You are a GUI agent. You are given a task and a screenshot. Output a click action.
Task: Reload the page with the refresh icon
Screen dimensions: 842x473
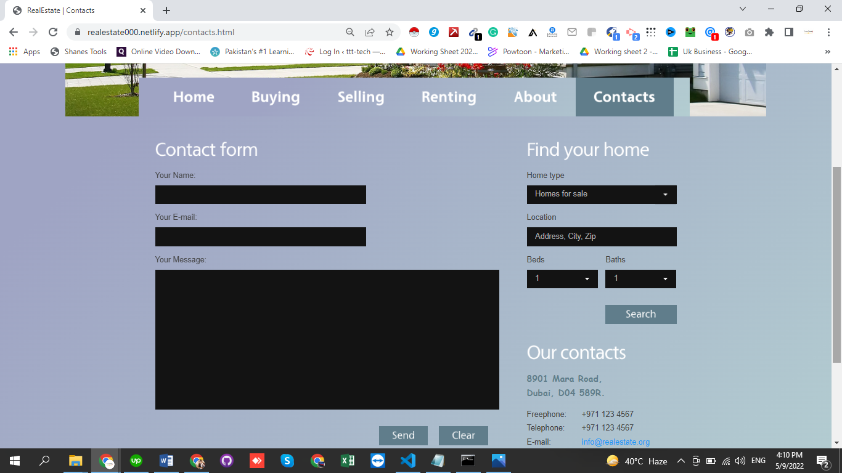(x=53, y=32)
